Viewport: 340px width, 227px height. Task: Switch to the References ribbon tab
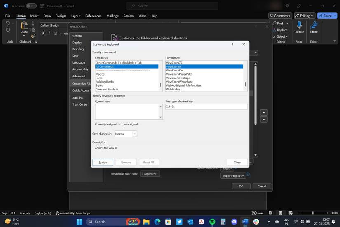click(93, 16)
